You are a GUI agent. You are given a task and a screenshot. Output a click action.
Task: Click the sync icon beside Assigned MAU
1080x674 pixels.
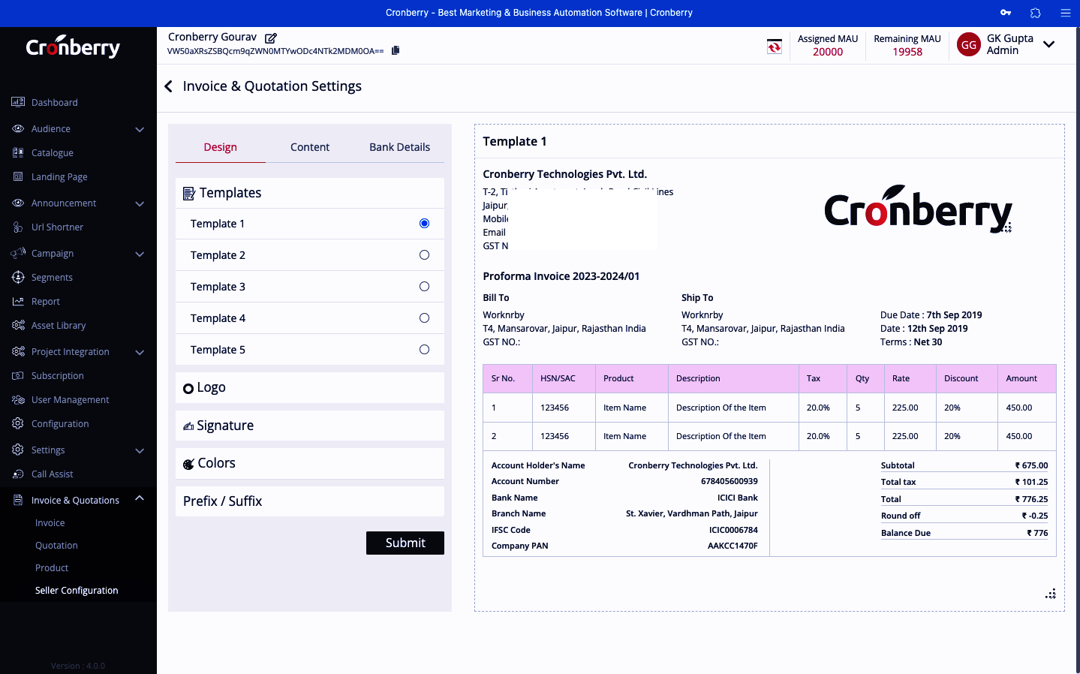tap(774, 45)
